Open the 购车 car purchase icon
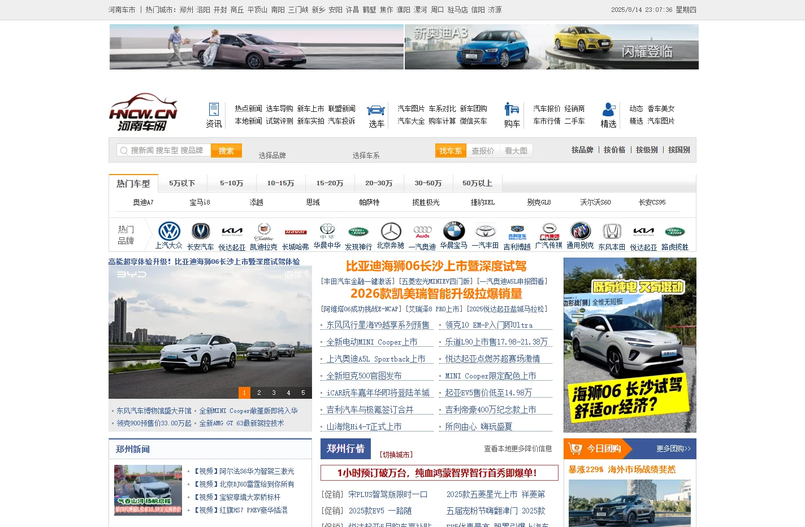The height and width of the screenshot is (527, 805). [x=512, y=109]
